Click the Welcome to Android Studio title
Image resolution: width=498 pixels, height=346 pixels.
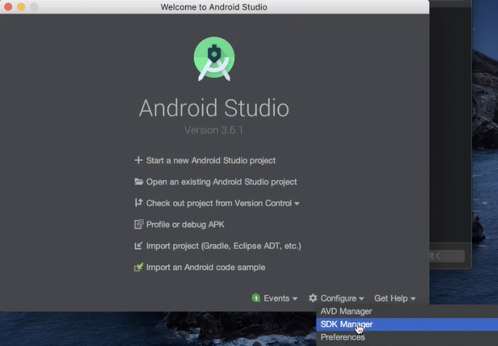[x=214, y=7]
